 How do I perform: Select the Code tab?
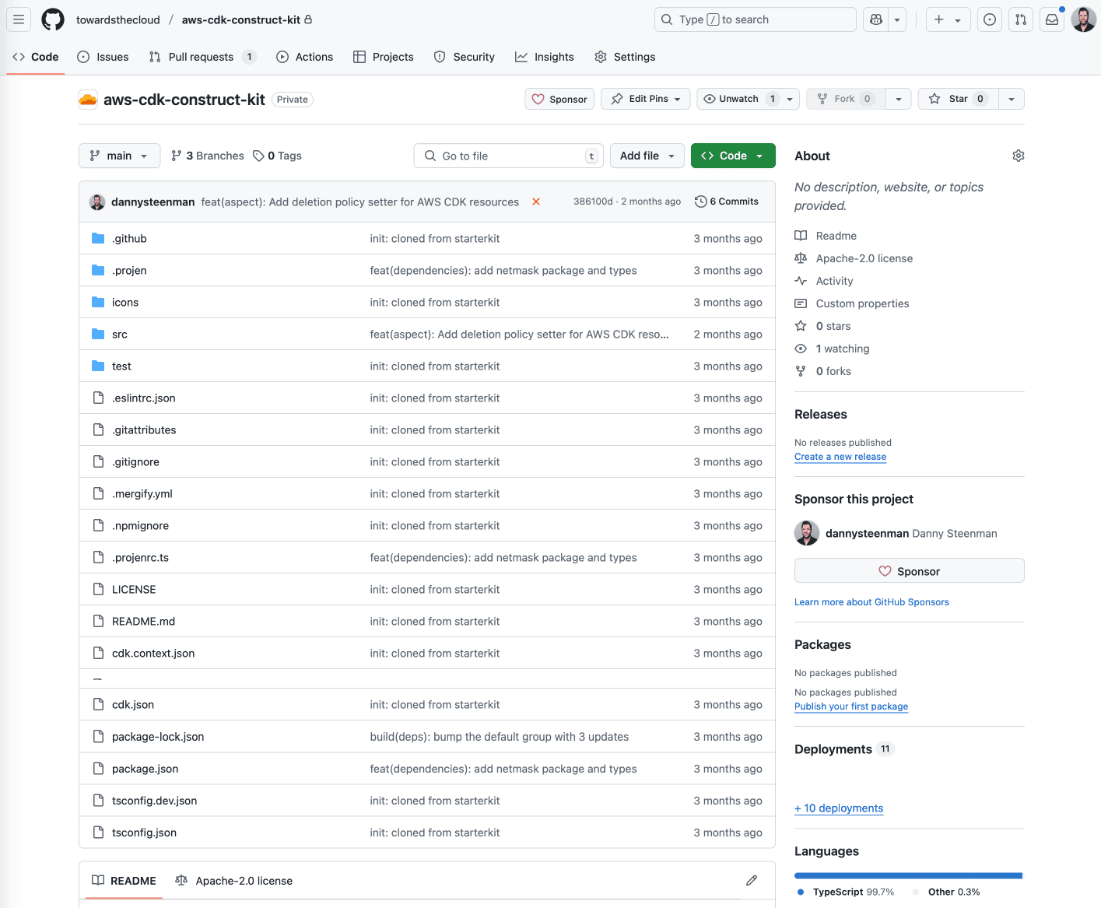[36, 57]
